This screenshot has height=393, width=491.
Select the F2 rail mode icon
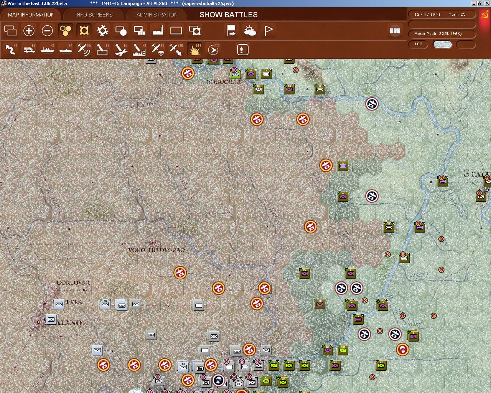pyautogui.click(x=29, y=50)
